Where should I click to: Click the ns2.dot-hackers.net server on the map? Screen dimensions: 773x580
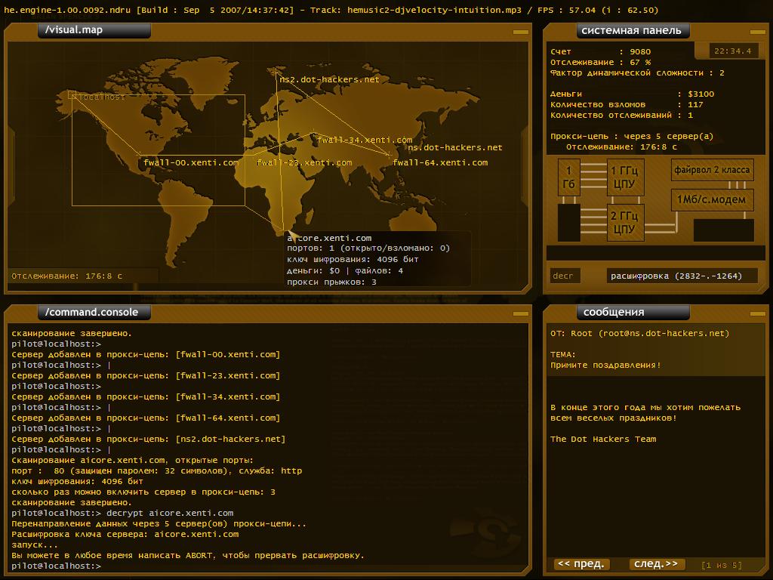click(329, 79)
